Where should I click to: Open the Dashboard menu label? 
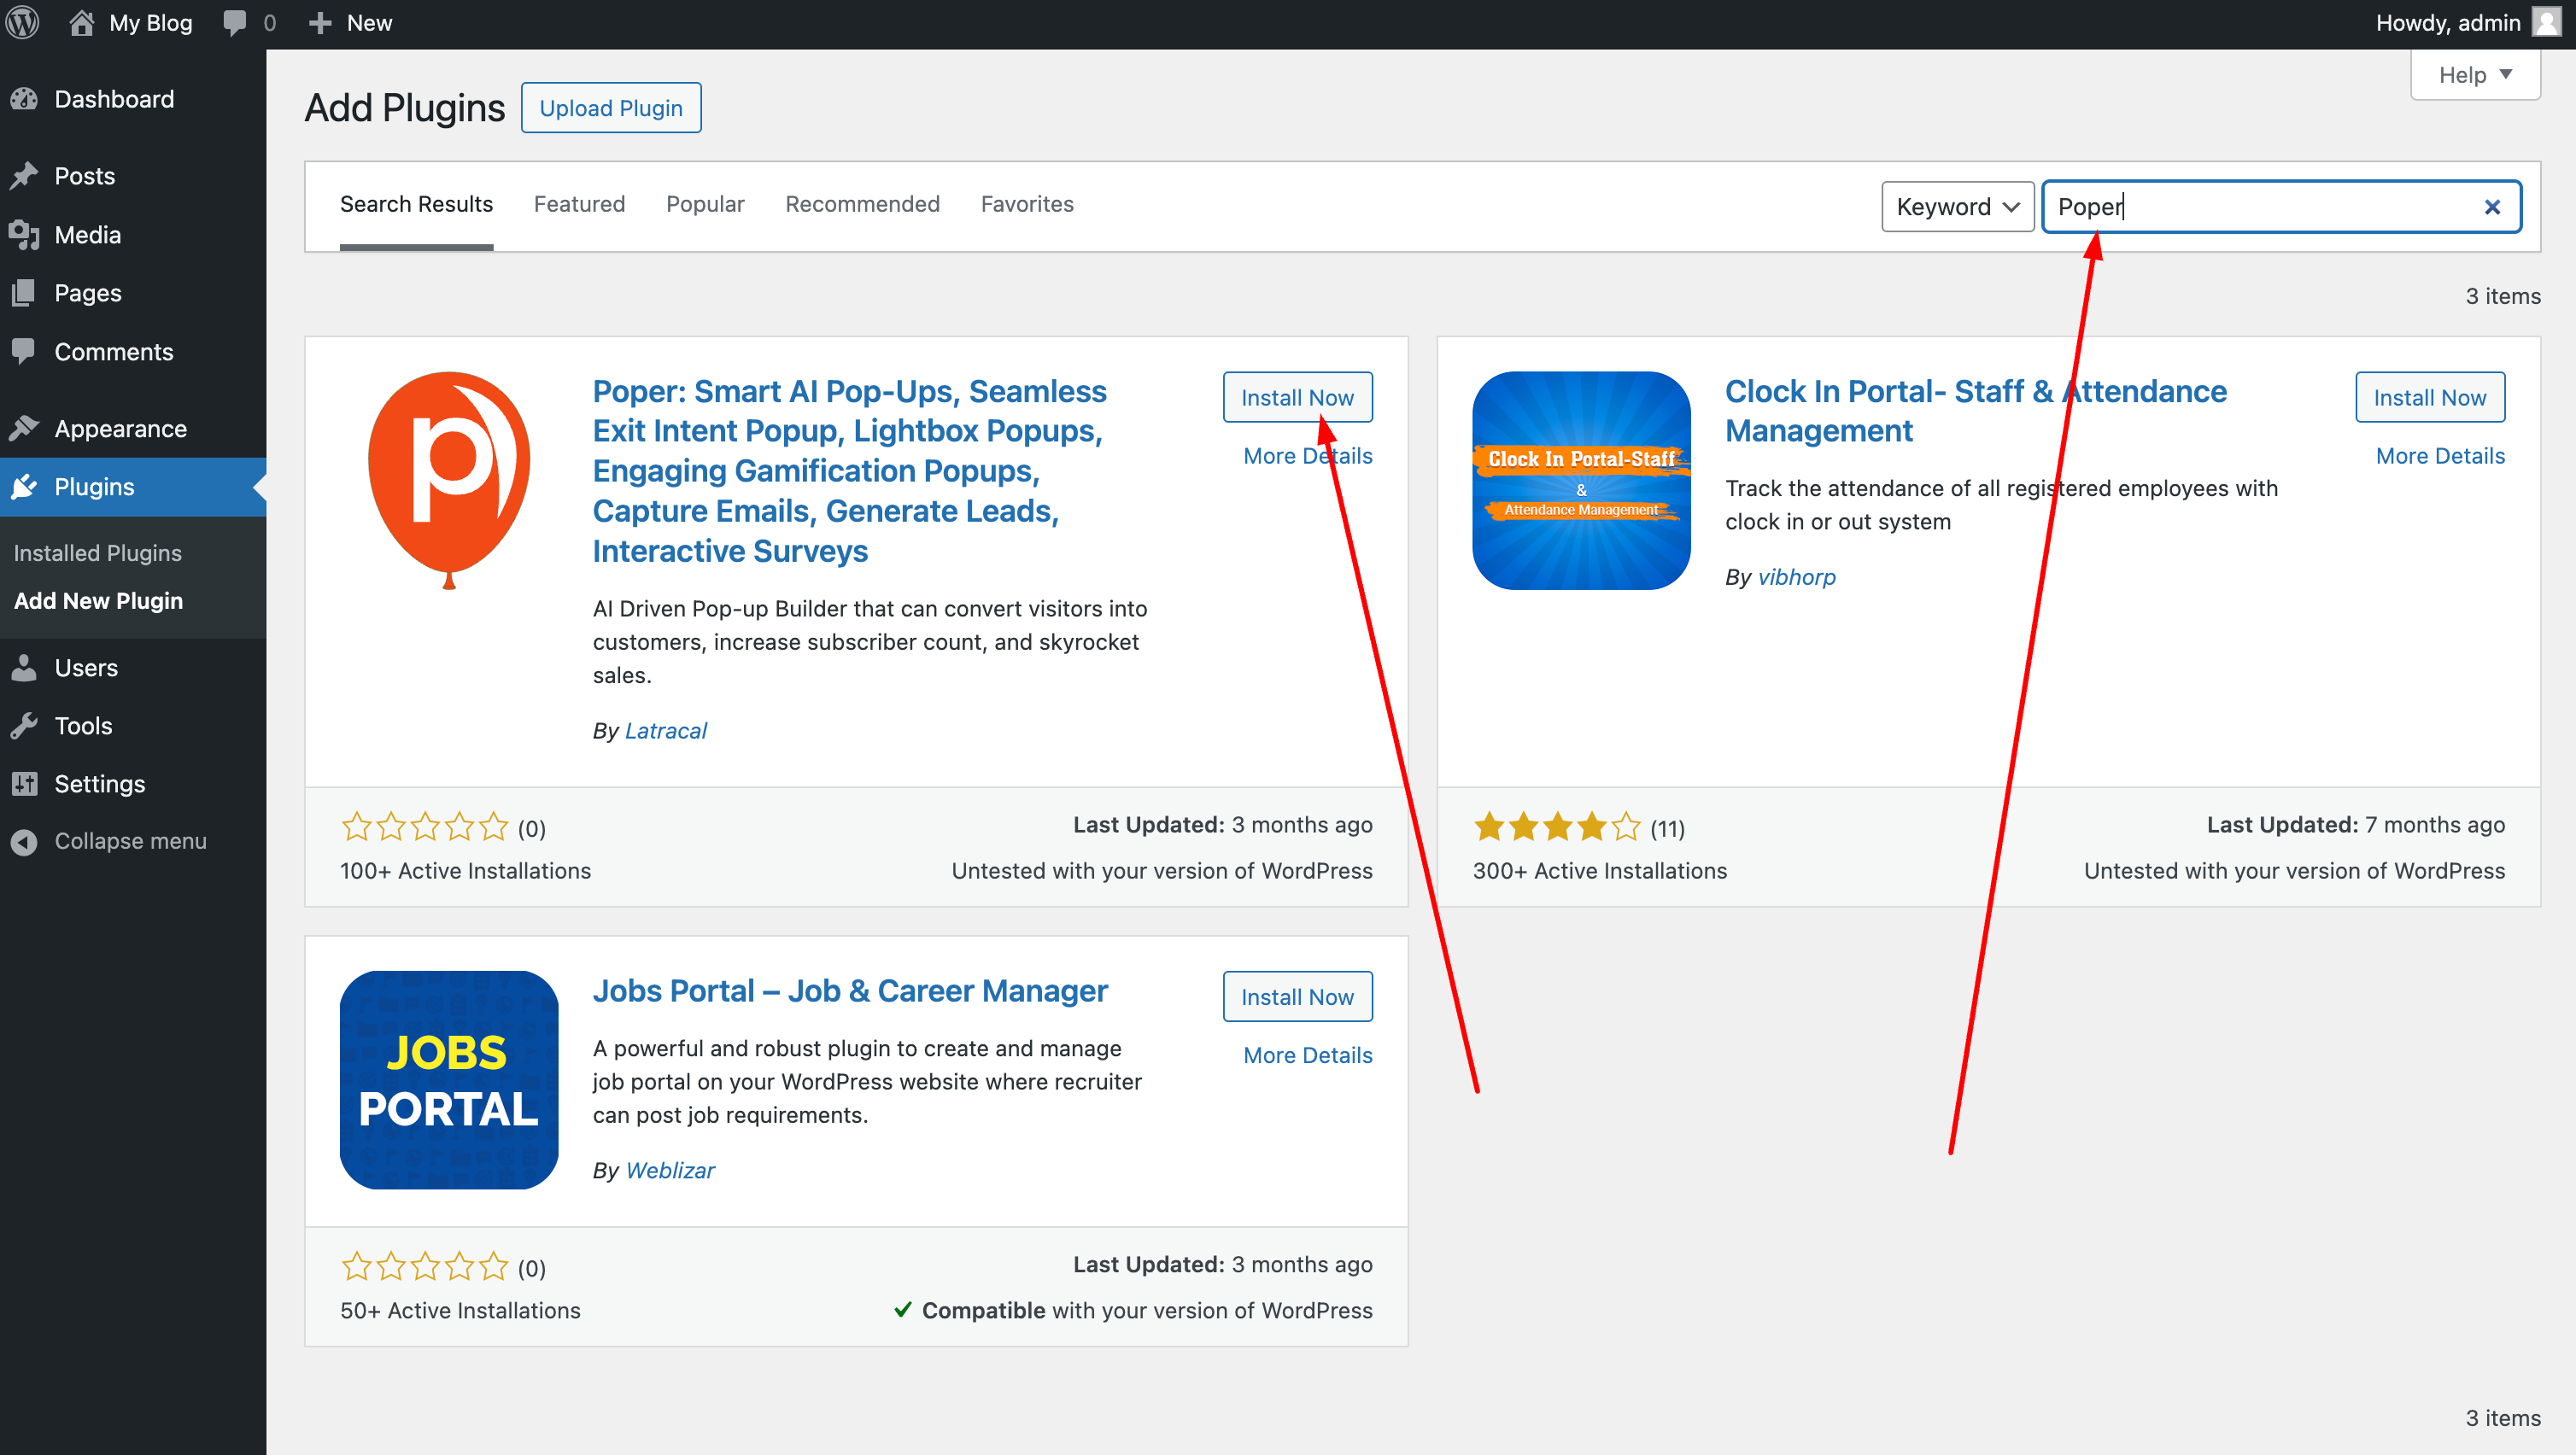(114, 99)
